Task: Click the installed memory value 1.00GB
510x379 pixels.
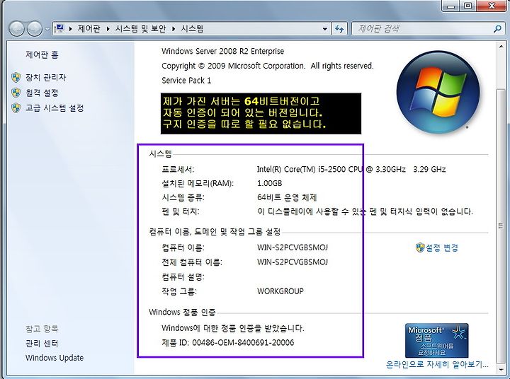Action: pos(270,183)
